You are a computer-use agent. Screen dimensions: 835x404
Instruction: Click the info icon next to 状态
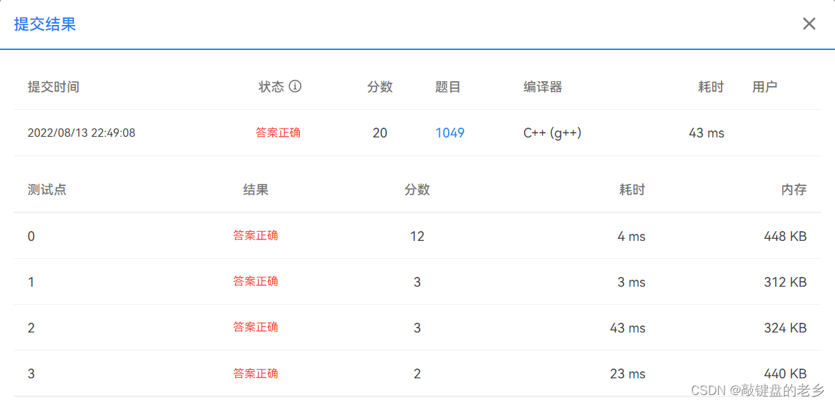pyautogui.click(x=294, y=87)
